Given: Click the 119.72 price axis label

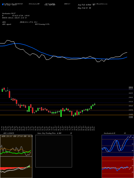Looking at the screenshot, I should point(131,110).
